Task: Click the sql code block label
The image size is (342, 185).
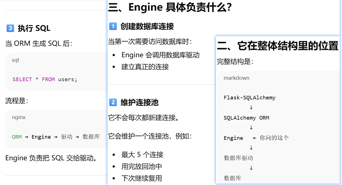Action: click(15, 60)
